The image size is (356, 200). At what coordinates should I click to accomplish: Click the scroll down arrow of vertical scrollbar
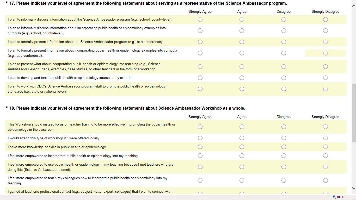coord(354,188)
